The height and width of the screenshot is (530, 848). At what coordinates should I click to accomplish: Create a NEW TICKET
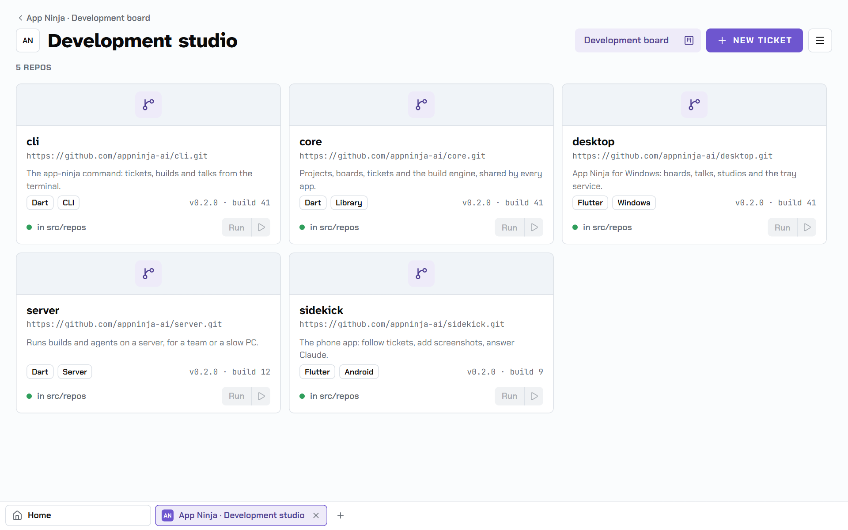coord(754,41)
